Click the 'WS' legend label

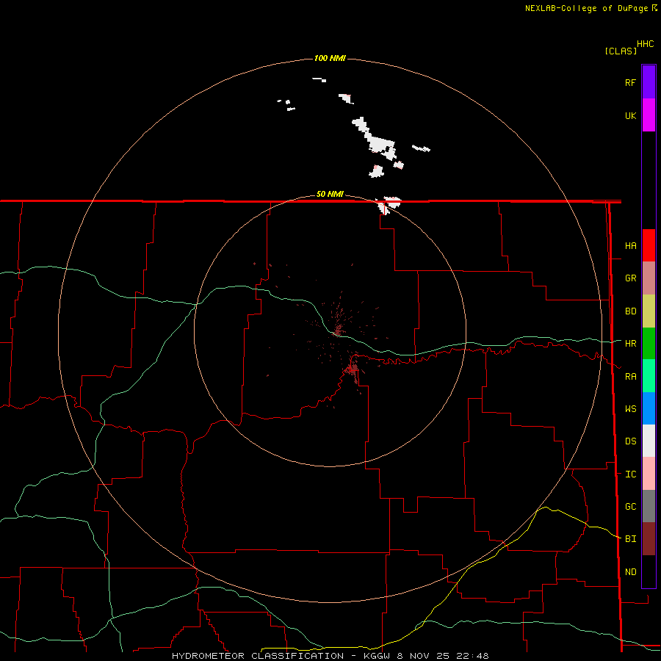pyautogui.click(x=631, y=408)
